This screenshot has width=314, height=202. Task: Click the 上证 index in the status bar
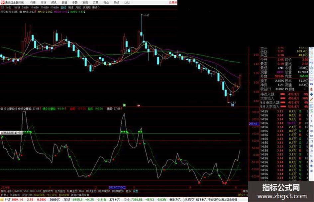coord(7,200)
